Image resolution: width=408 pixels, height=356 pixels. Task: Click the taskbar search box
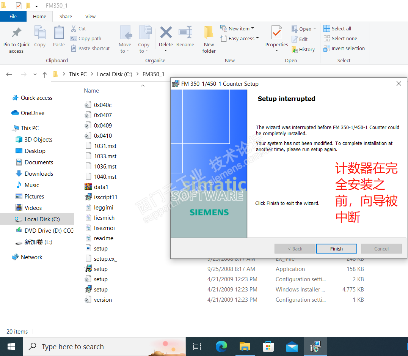click(x=104, y=347)
